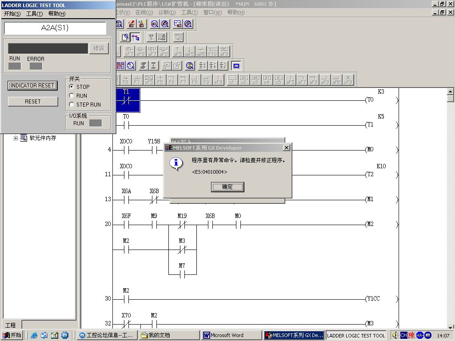Click the caF5 falling pulse icon
Image resolution: width=455 pixels, height=341 pixels.
(189, 51)
